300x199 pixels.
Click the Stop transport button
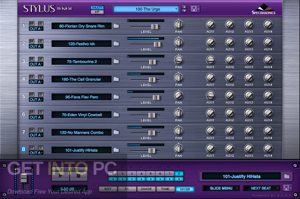pos(79,176)
